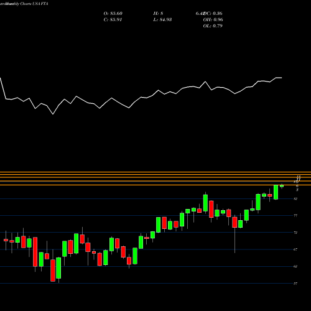This screenshot has height=311, width=311.
Task: Click the 82 price axis label
Action: coord(295,198)
